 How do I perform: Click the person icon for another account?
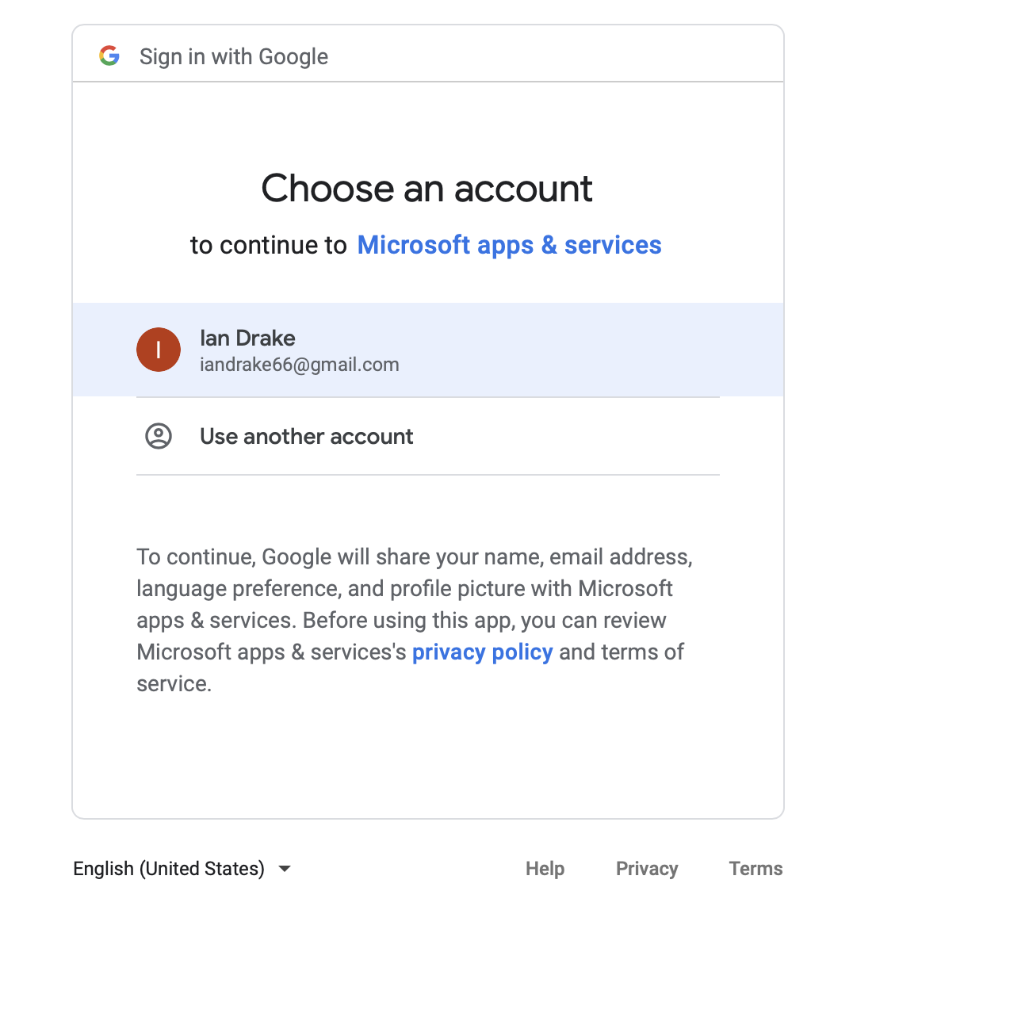[159, 436]
